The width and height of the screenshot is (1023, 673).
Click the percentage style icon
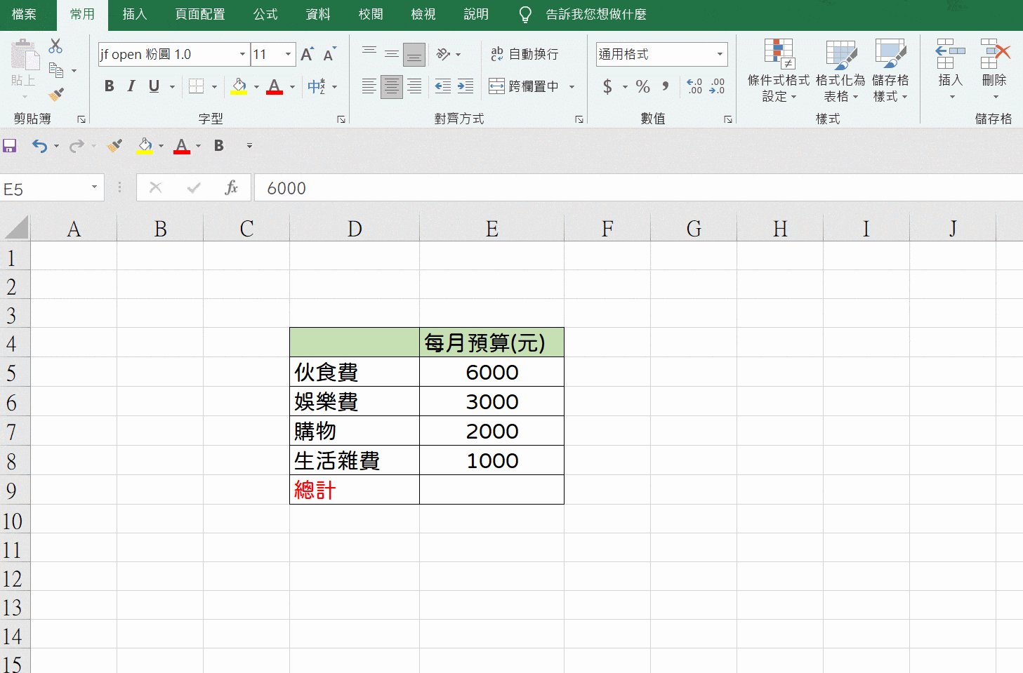point(642,86)
